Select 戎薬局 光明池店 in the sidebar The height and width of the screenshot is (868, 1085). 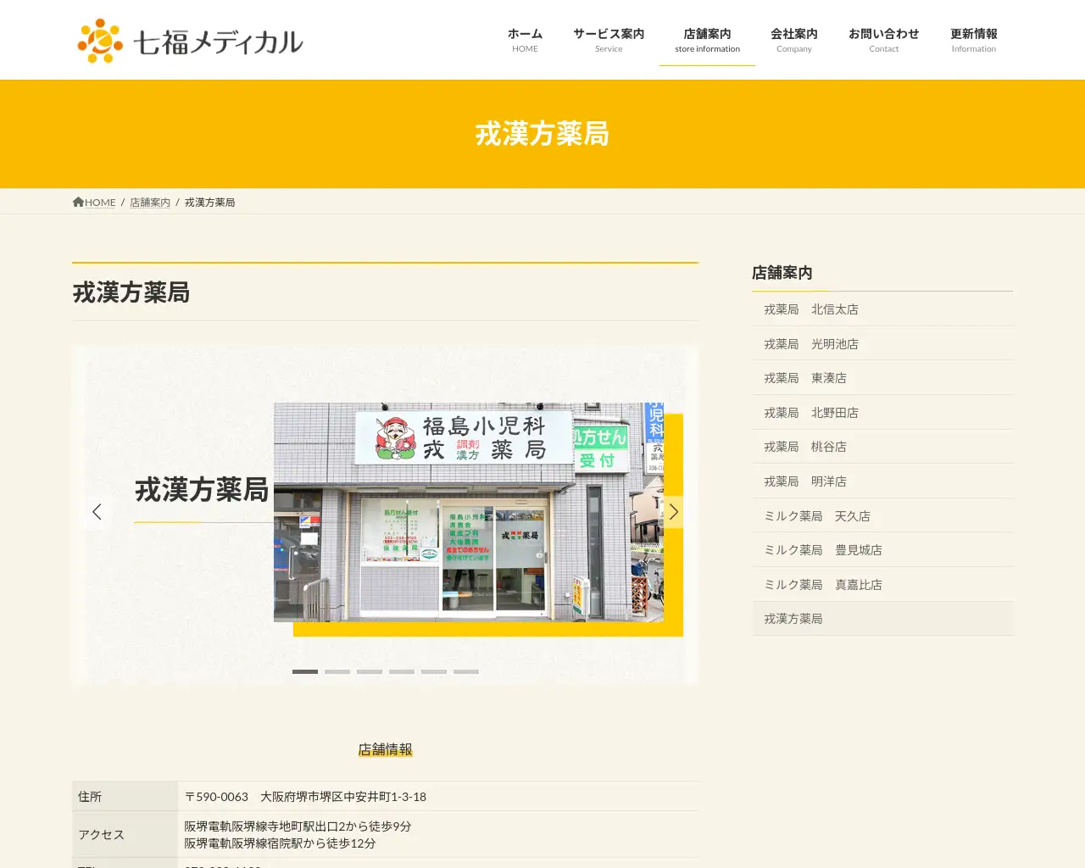coord(882,343)
